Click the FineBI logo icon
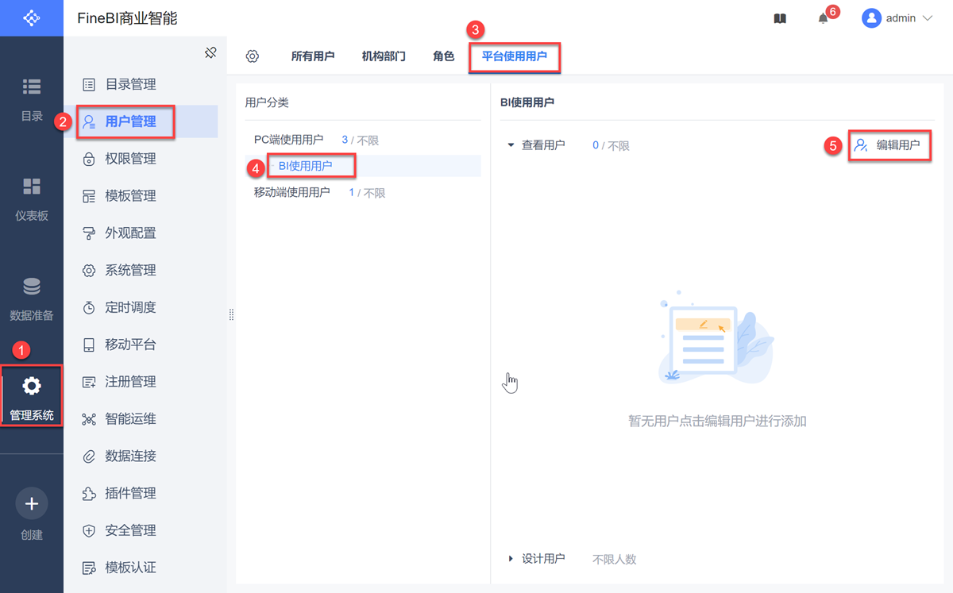Image resolution: width=953 pixels, height=593 pixels. tap(31, 17)
